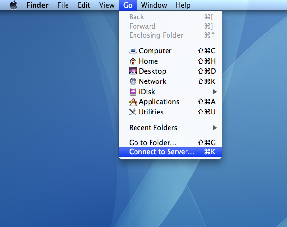Click the dimmed Back item
287x227 pixels.
point(170,17)
